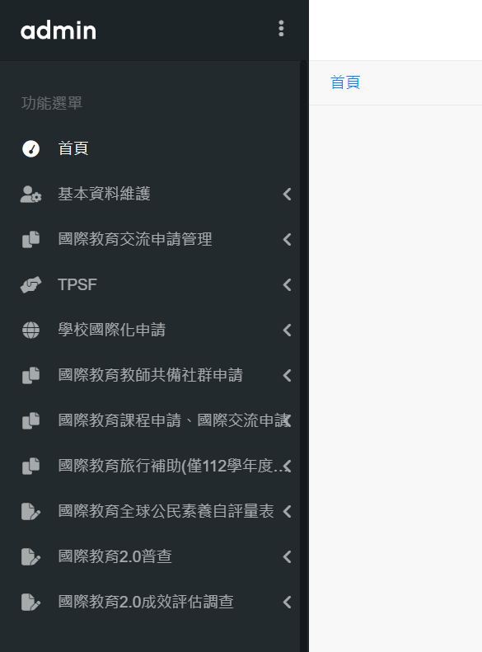Open the 國際教育交流申請管理 menu item

click(x=150, y=240)
